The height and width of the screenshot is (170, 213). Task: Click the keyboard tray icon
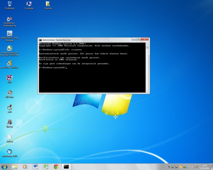coord(164,167)
